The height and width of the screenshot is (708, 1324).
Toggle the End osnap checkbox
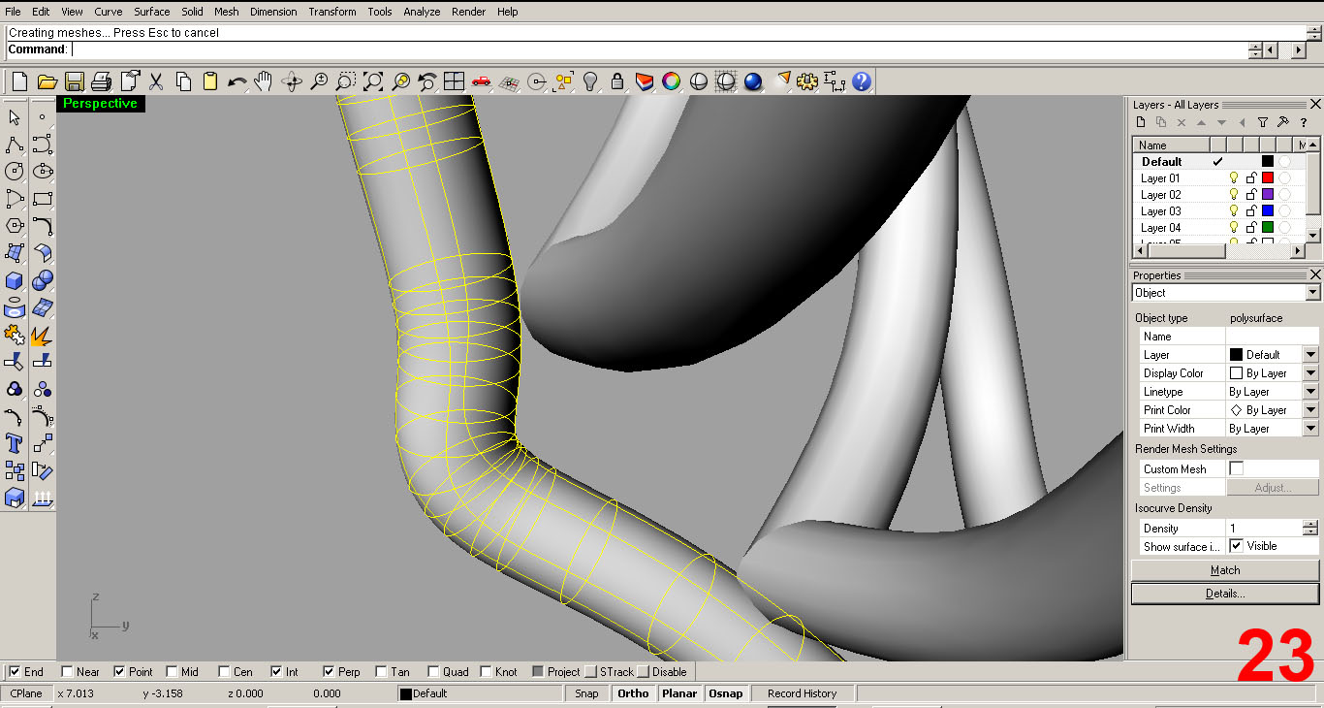tap(15, 671)
